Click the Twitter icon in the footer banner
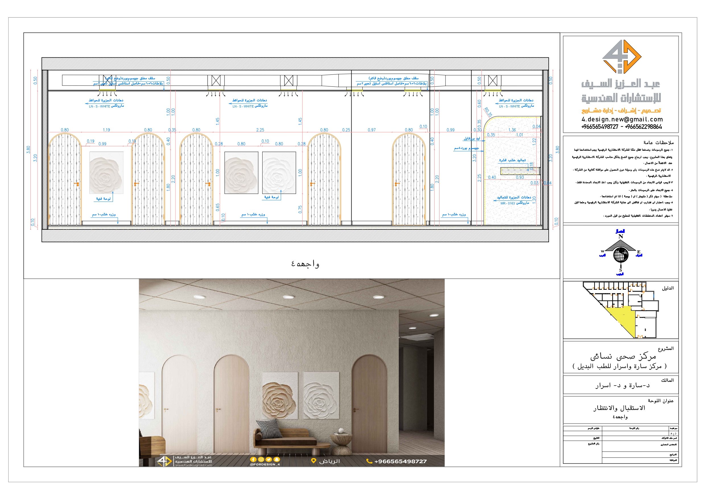 269,460
